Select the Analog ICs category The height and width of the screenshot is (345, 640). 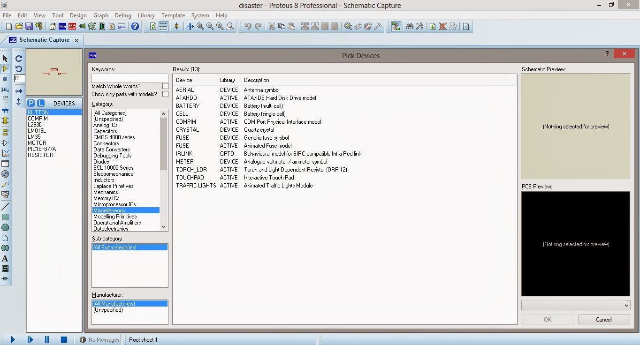click(105, 125)
